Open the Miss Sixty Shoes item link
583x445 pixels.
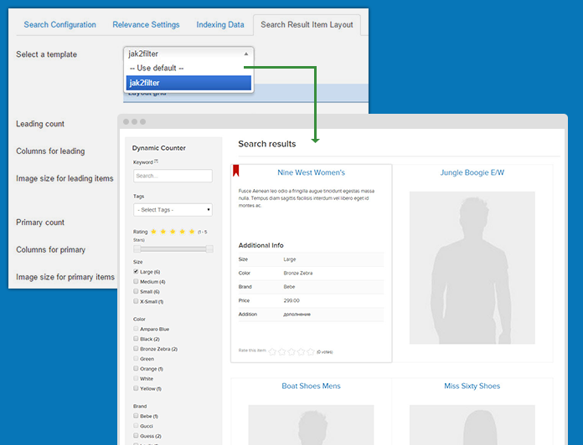472,386
